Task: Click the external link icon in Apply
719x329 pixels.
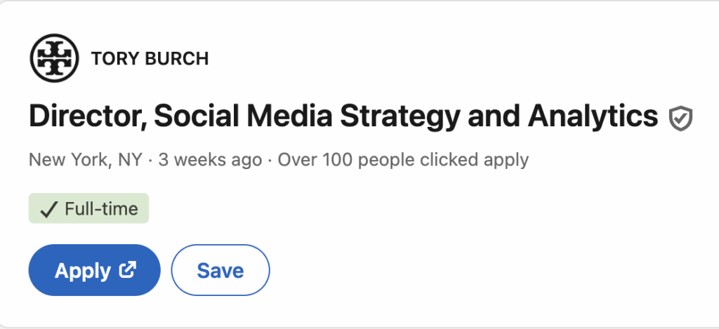Action: click(128, 269)
